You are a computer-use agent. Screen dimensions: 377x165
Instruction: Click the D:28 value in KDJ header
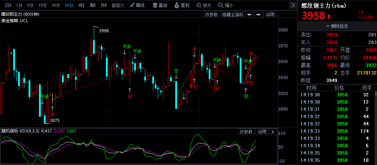59,131
